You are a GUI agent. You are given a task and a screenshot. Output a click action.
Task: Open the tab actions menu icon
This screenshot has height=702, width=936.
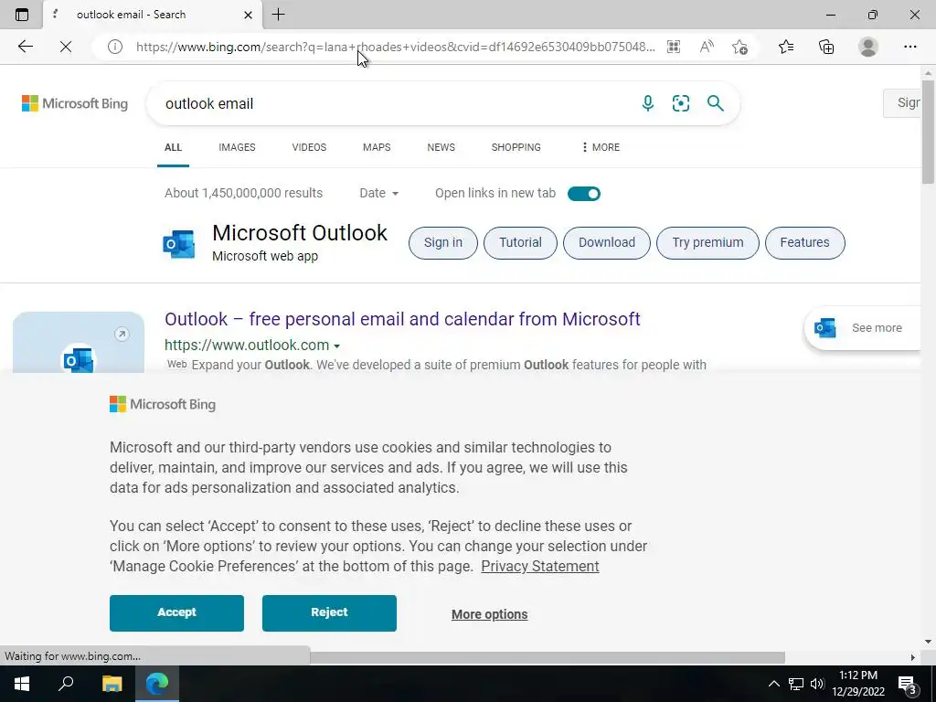coord(22,15)
